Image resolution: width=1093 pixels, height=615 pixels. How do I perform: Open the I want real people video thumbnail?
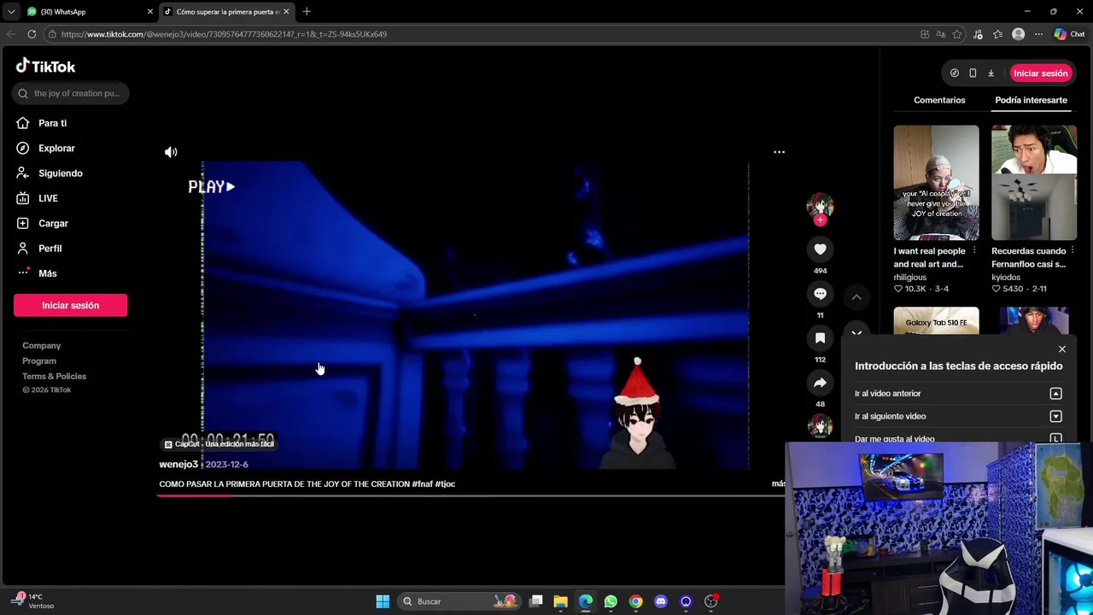(x=936, y=183)
